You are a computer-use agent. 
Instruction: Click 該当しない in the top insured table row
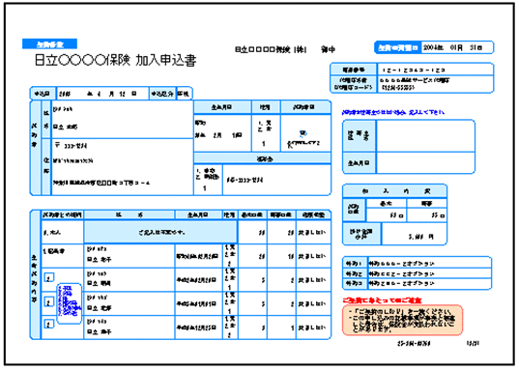point(312,232)
